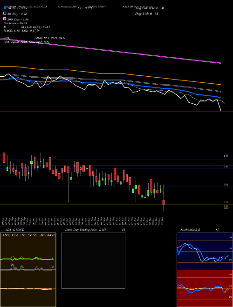This screenshot has width=233, height=307.
Task: Click the 'ADX signal: SELL' text line
Action: pyautogui.click(x=26, y=42)
